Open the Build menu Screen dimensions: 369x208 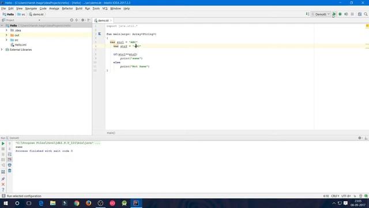(79, 9)
